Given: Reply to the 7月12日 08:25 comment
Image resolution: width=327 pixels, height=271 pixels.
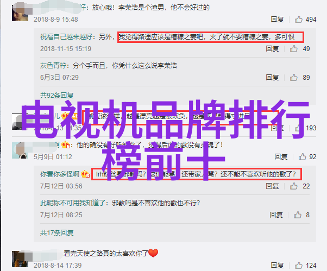Looking at the screenshot, I should pyautogui.click(x=276, y=215).
